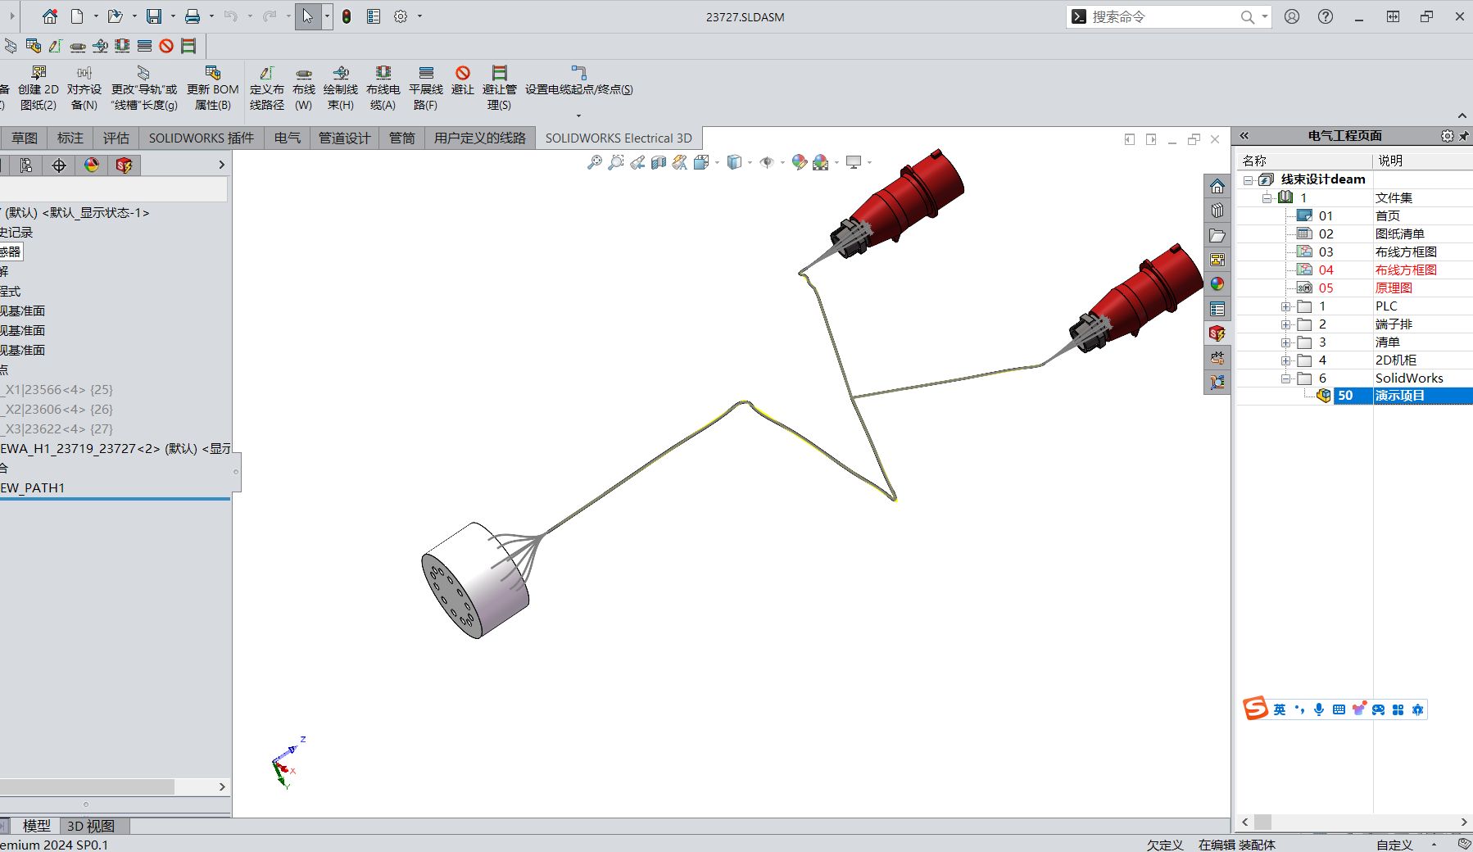The height and width of the screenshot is (852, 1473).
Task: Click 避让管理(S) tool
Action: pos(500,88)
